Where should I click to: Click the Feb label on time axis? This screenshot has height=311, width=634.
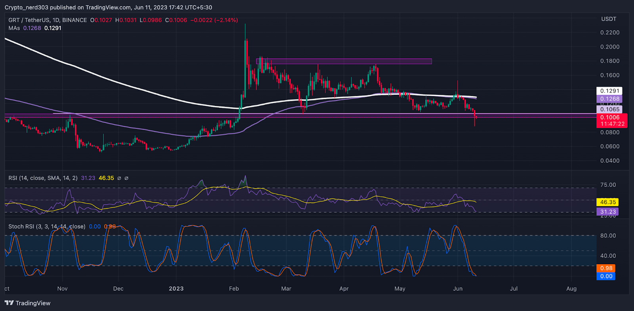(x=234, y=289)
